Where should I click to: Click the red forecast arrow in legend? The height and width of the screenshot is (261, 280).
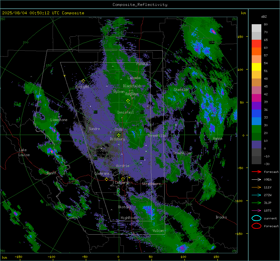point(256,172)
